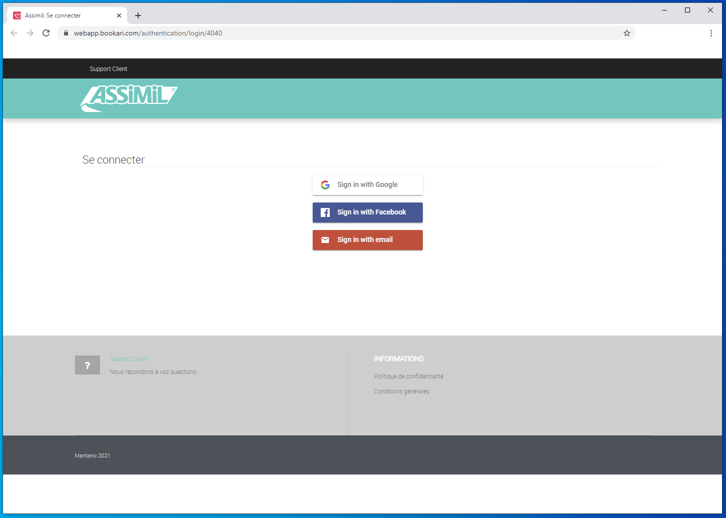The image size is (726, 518).
Task: Open Politique de confidentialité link
Action: (x=408, y=376)
